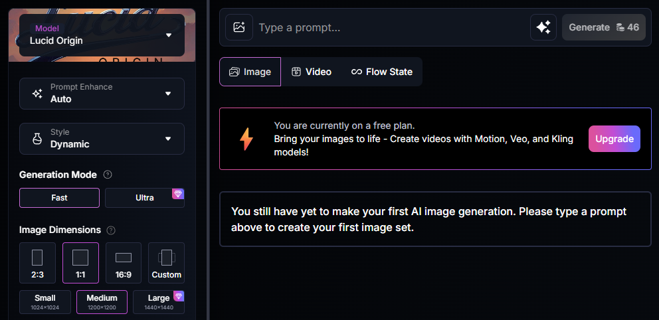Choose the 2:3 aspect ratio
659x320 pixels.
tap(37, 263)
